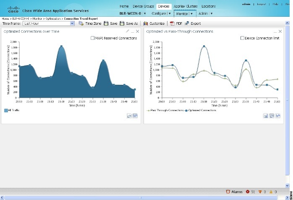
Task: Select the Devices tab
Action: 164,6
